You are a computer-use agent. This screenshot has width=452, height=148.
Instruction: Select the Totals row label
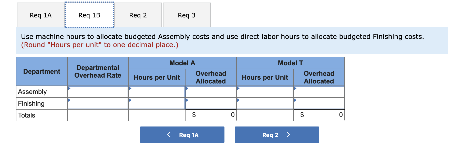(42, 115)
